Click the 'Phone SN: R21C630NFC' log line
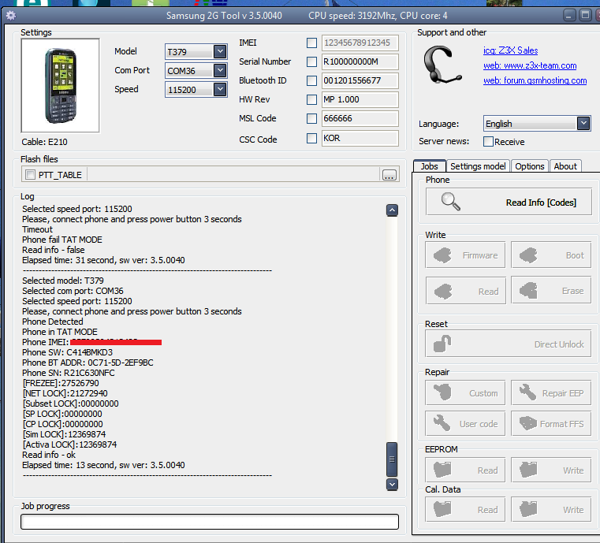 point(69,373)
